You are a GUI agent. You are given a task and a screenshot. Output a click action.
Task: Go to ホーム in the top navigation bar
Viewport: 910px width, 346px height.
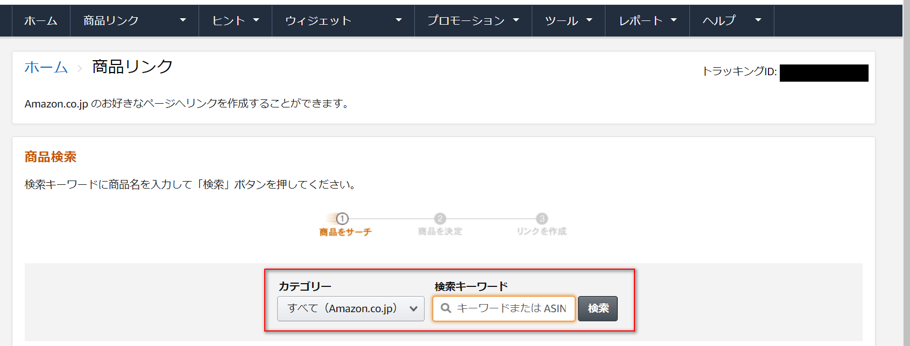click(41, 20)
